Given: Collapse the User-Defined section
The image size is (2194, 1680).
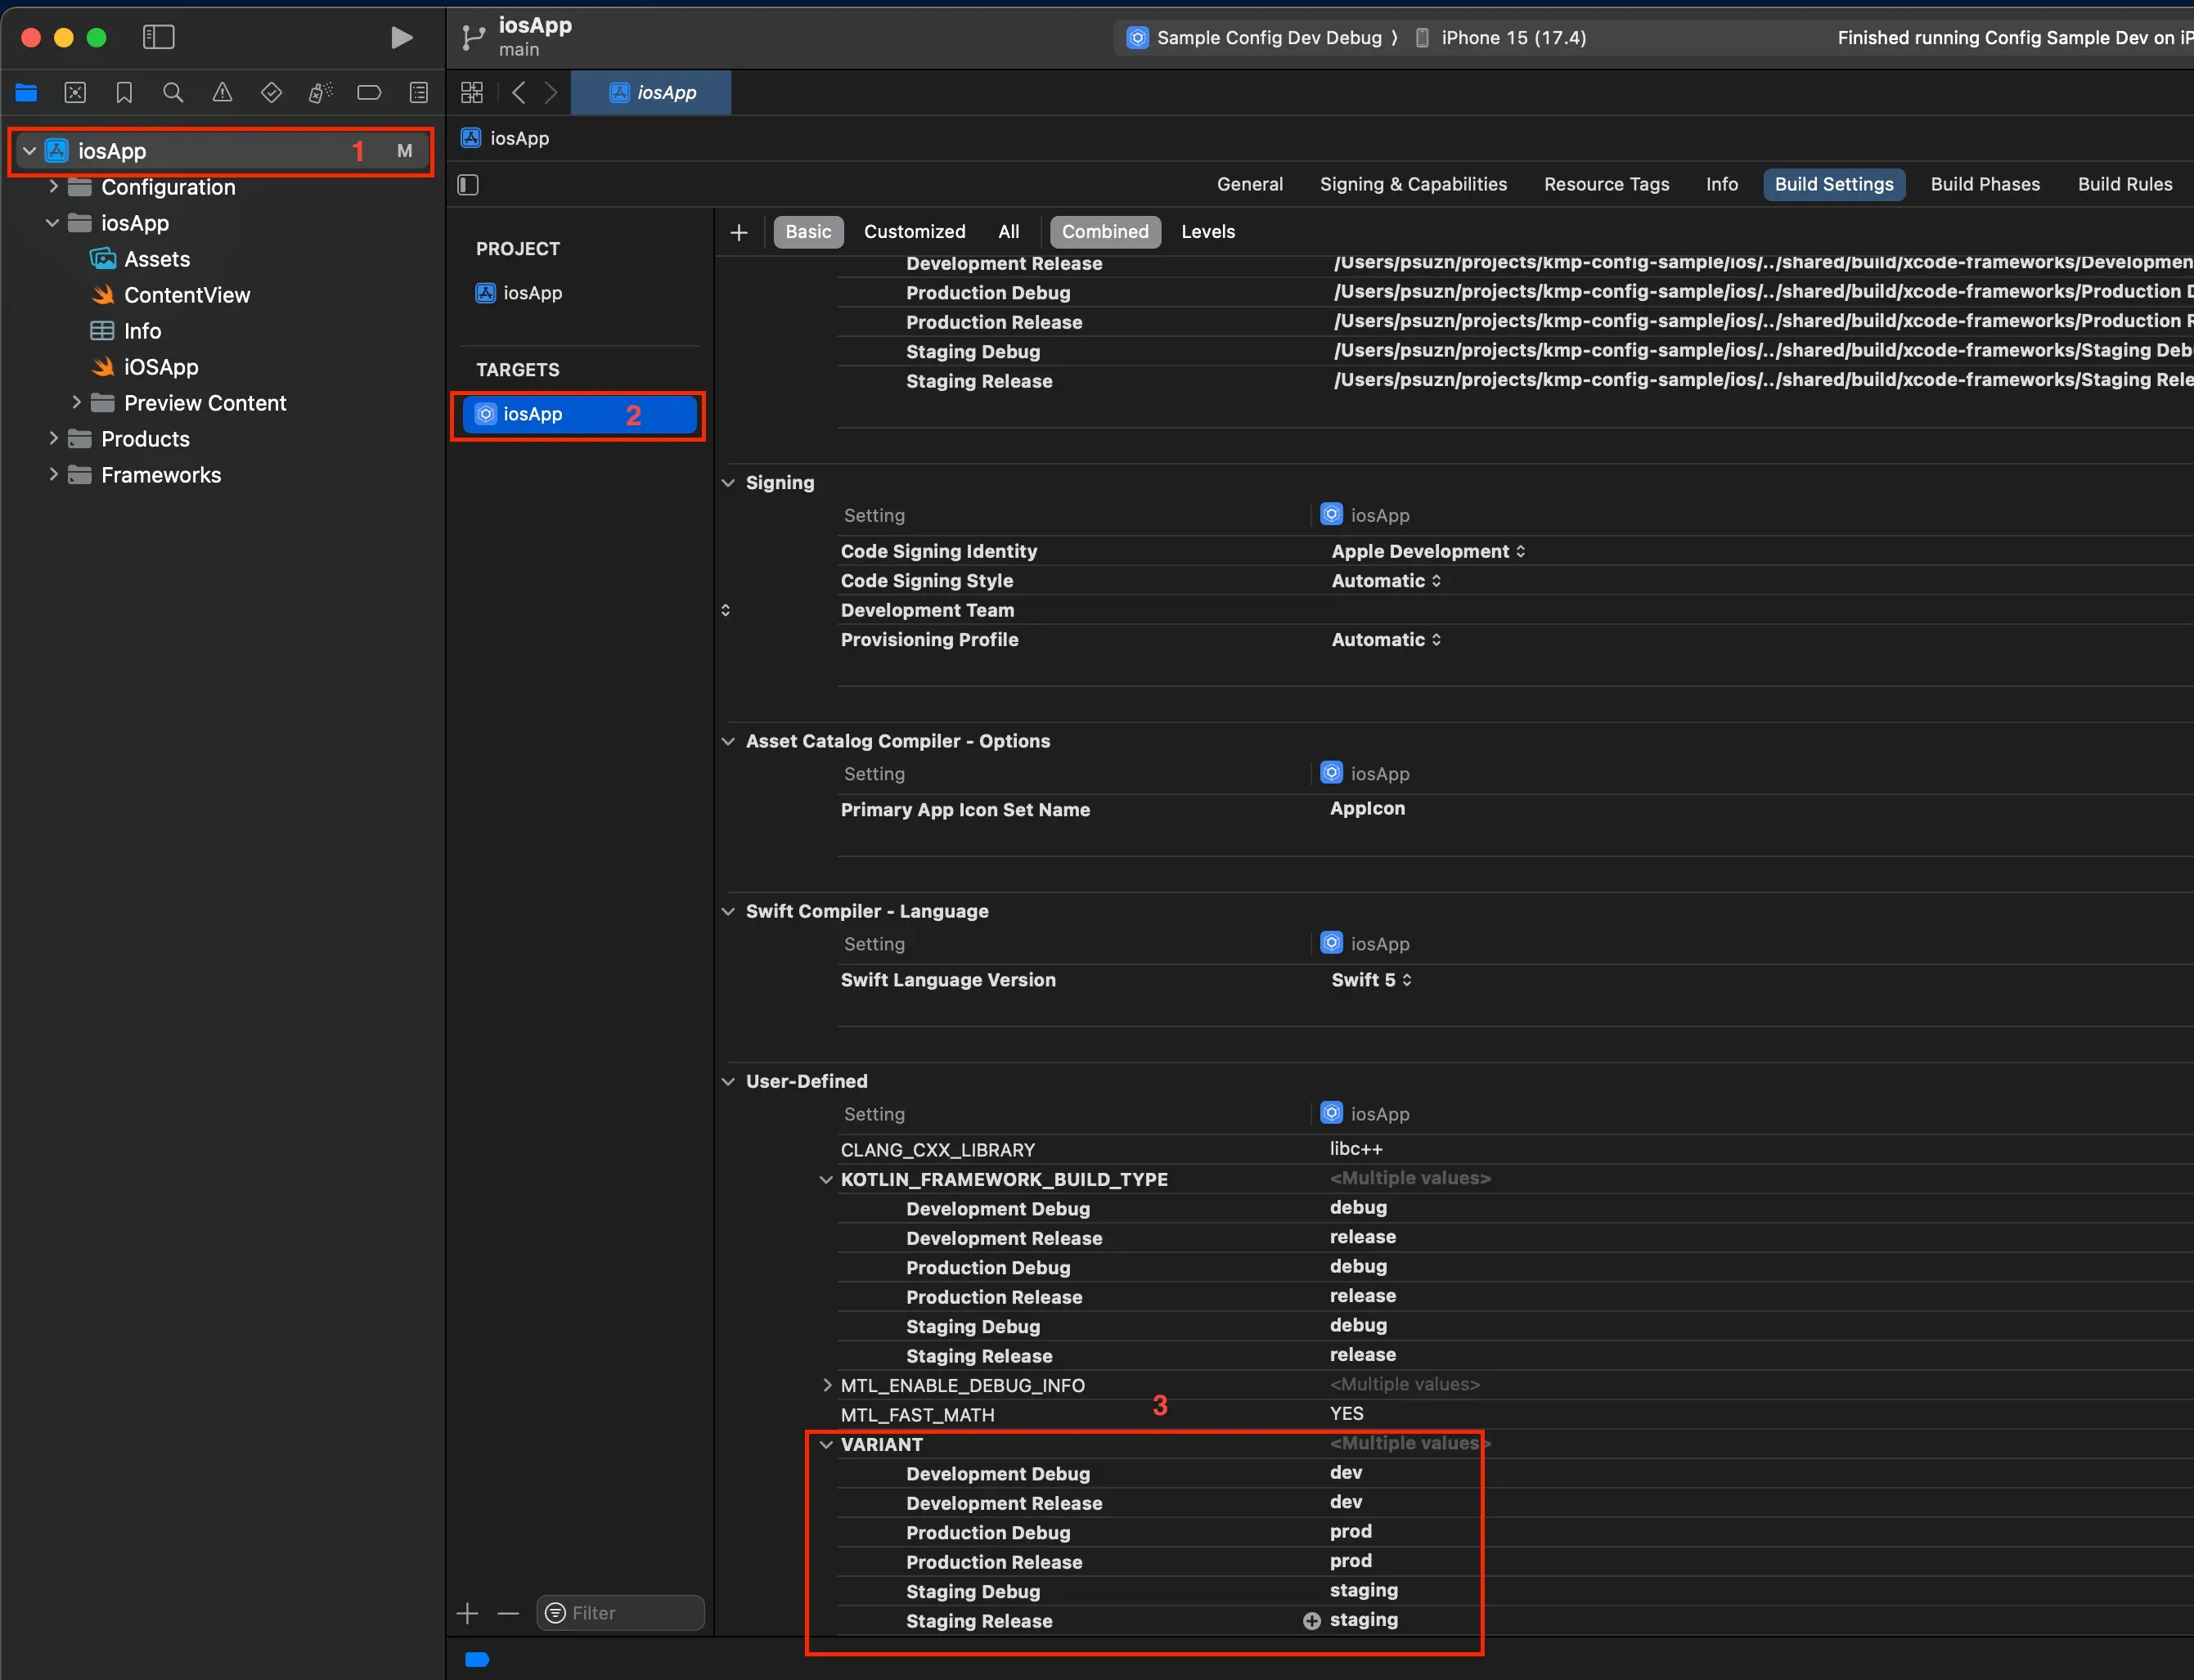Looking at the screenshot, I should [728, 1082].
